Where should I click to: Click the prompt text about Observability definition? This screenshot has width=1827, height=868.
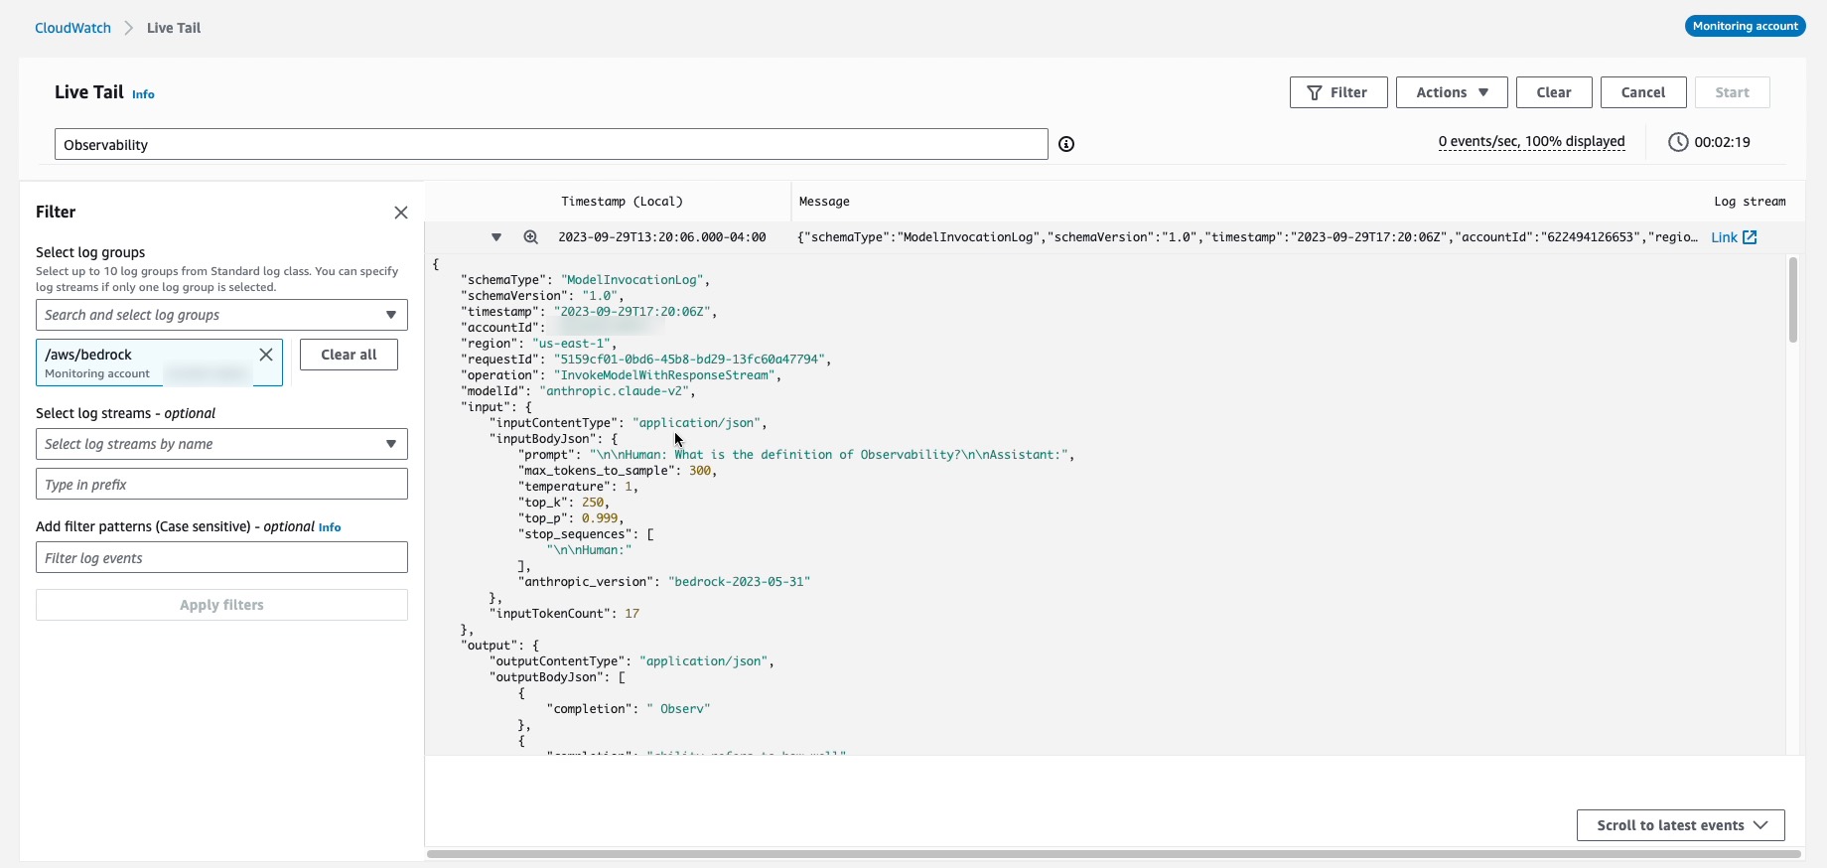[x=829, y=455]
